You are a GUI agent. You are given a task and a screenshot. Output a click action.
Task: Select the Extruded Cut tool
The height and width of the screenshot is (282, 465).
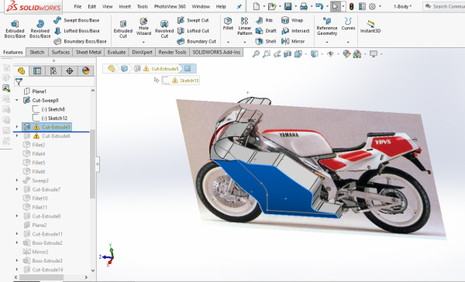click(123, 29)
